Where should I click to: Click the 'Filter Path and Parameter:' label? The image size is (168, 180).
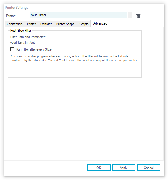pos(28,37)
